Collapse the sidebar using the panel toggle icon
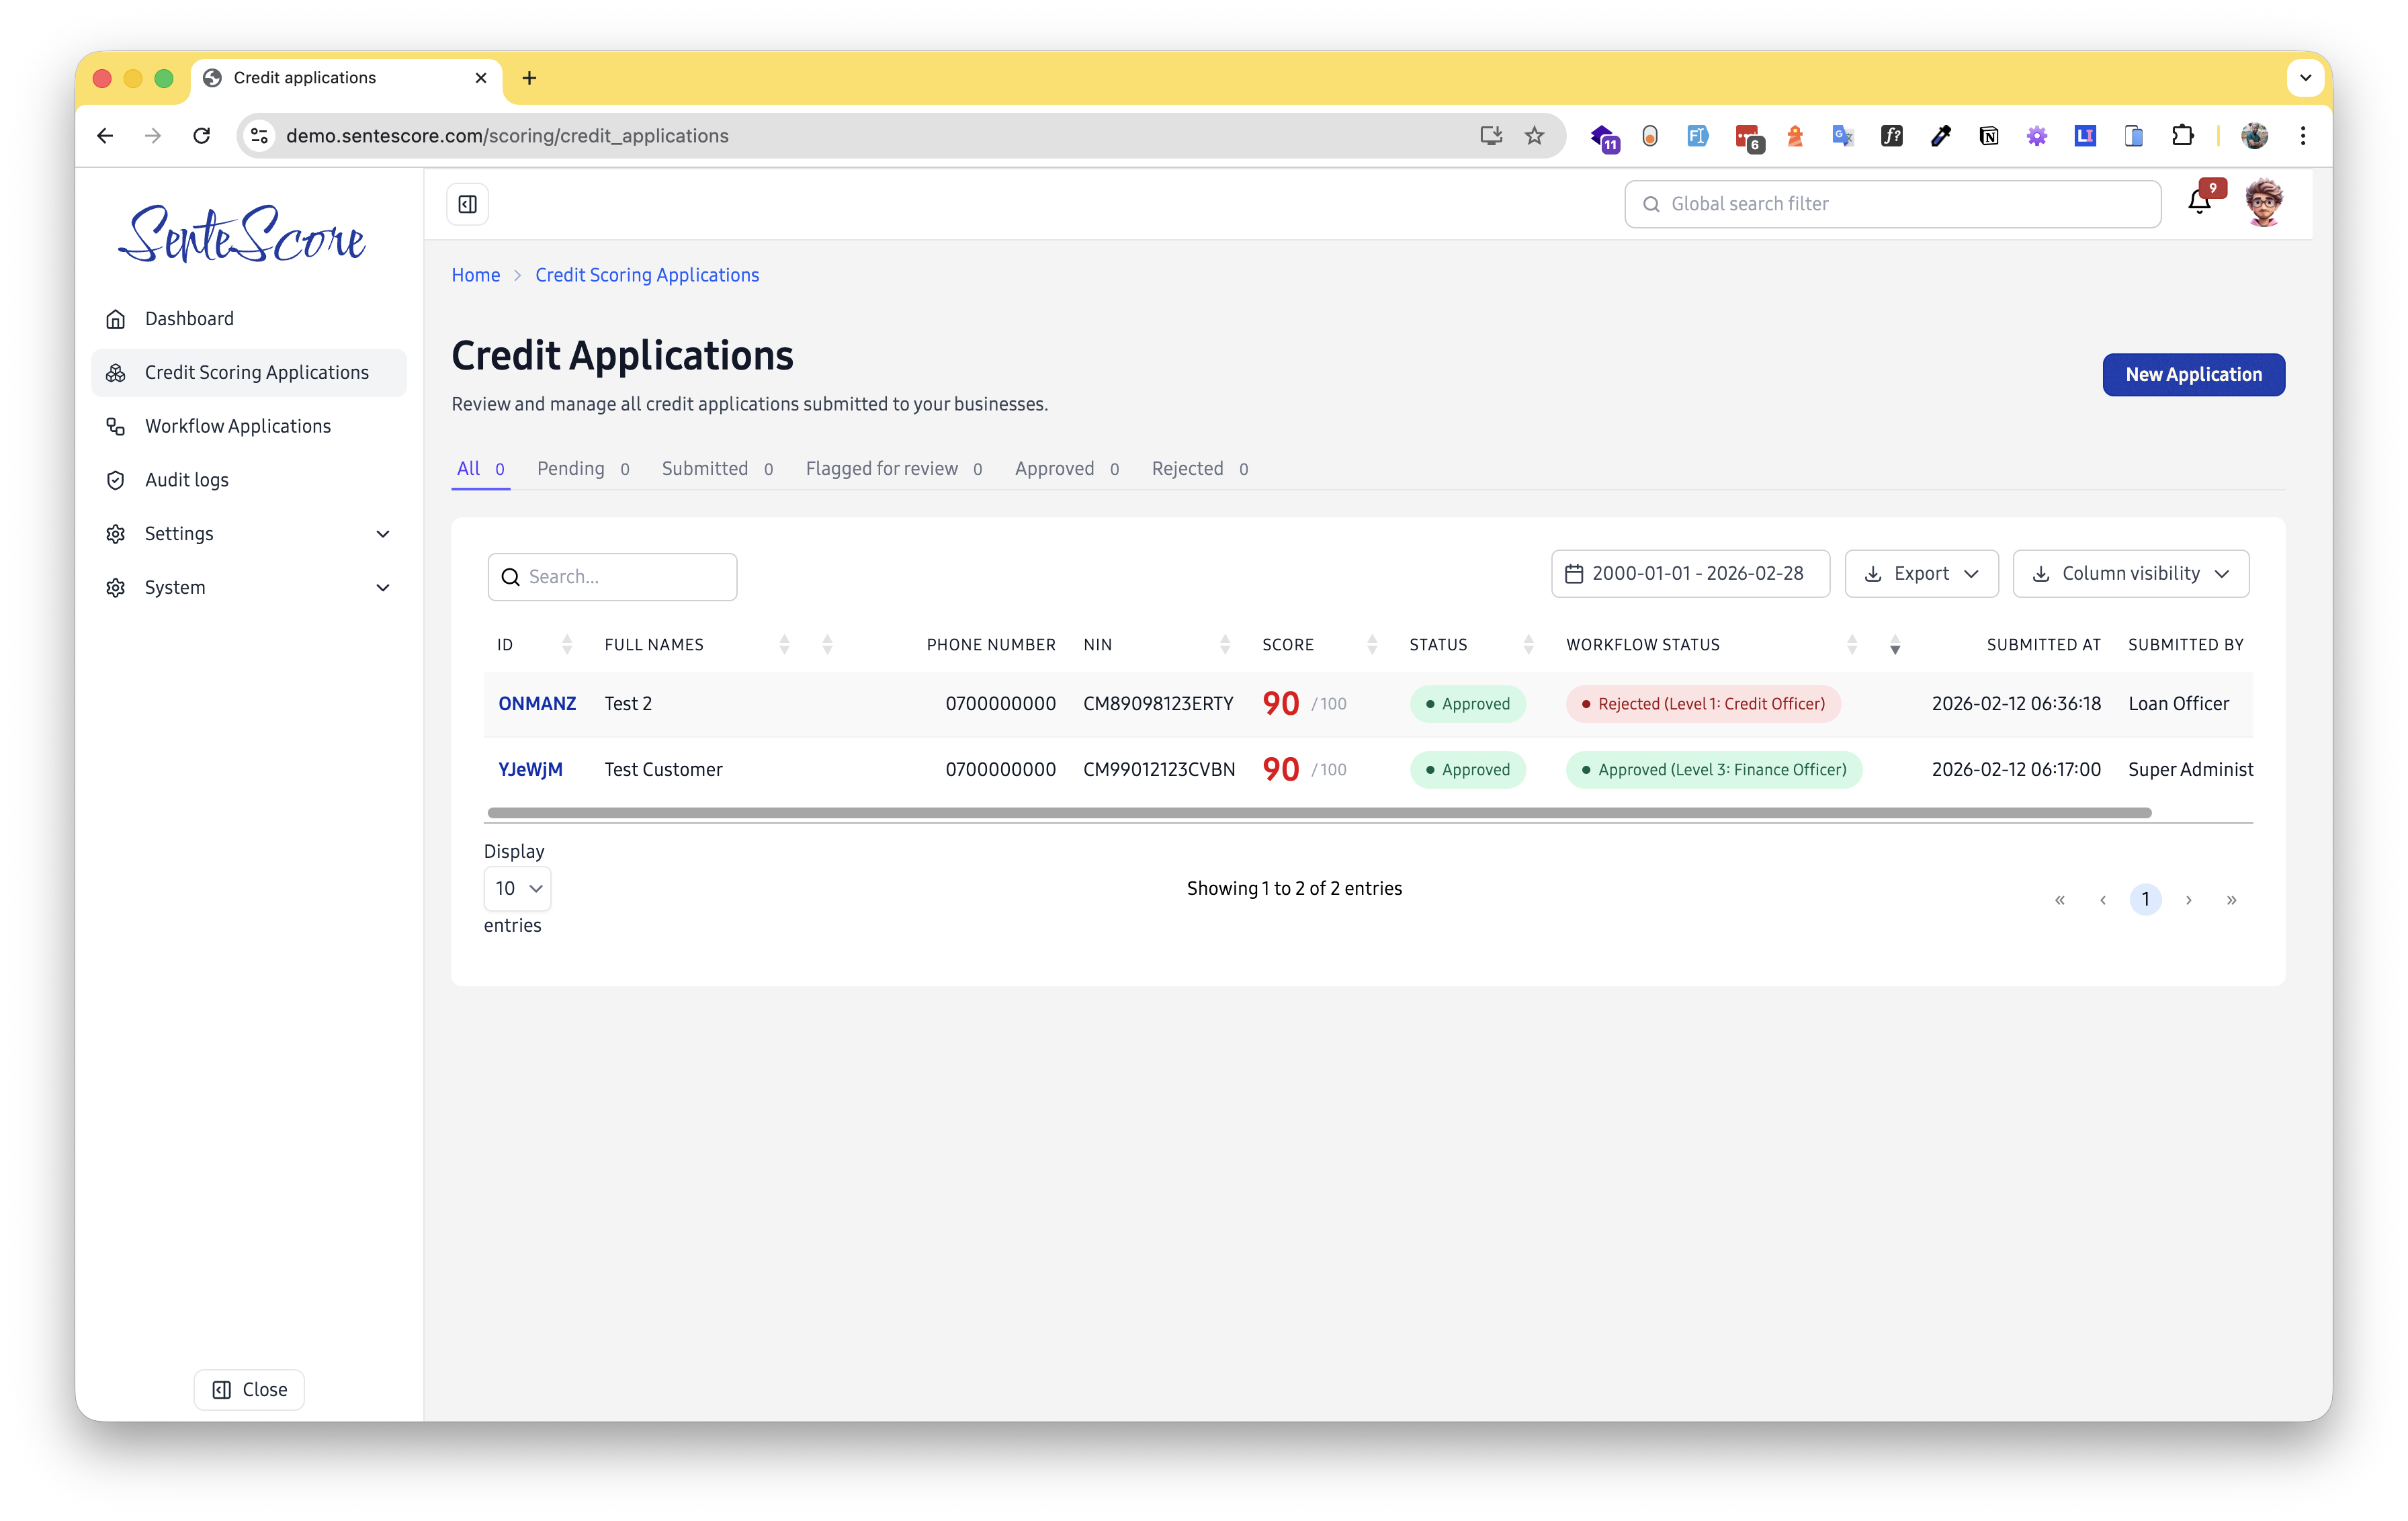The height and width of the screenshot is (1521, 2408). coord(467,203)
